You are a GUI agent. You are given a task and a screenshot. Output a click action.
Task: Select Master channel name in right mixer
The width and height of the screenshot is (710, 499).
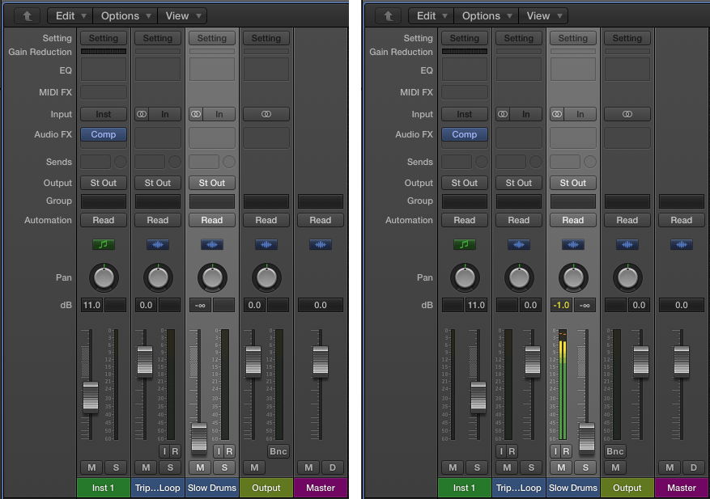pos(682,488)
